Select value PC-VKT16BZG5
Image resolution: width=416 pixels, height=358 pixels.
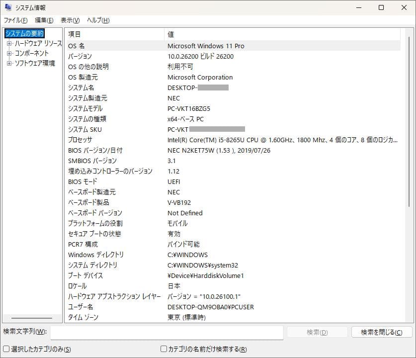click(x=189, y=109)
